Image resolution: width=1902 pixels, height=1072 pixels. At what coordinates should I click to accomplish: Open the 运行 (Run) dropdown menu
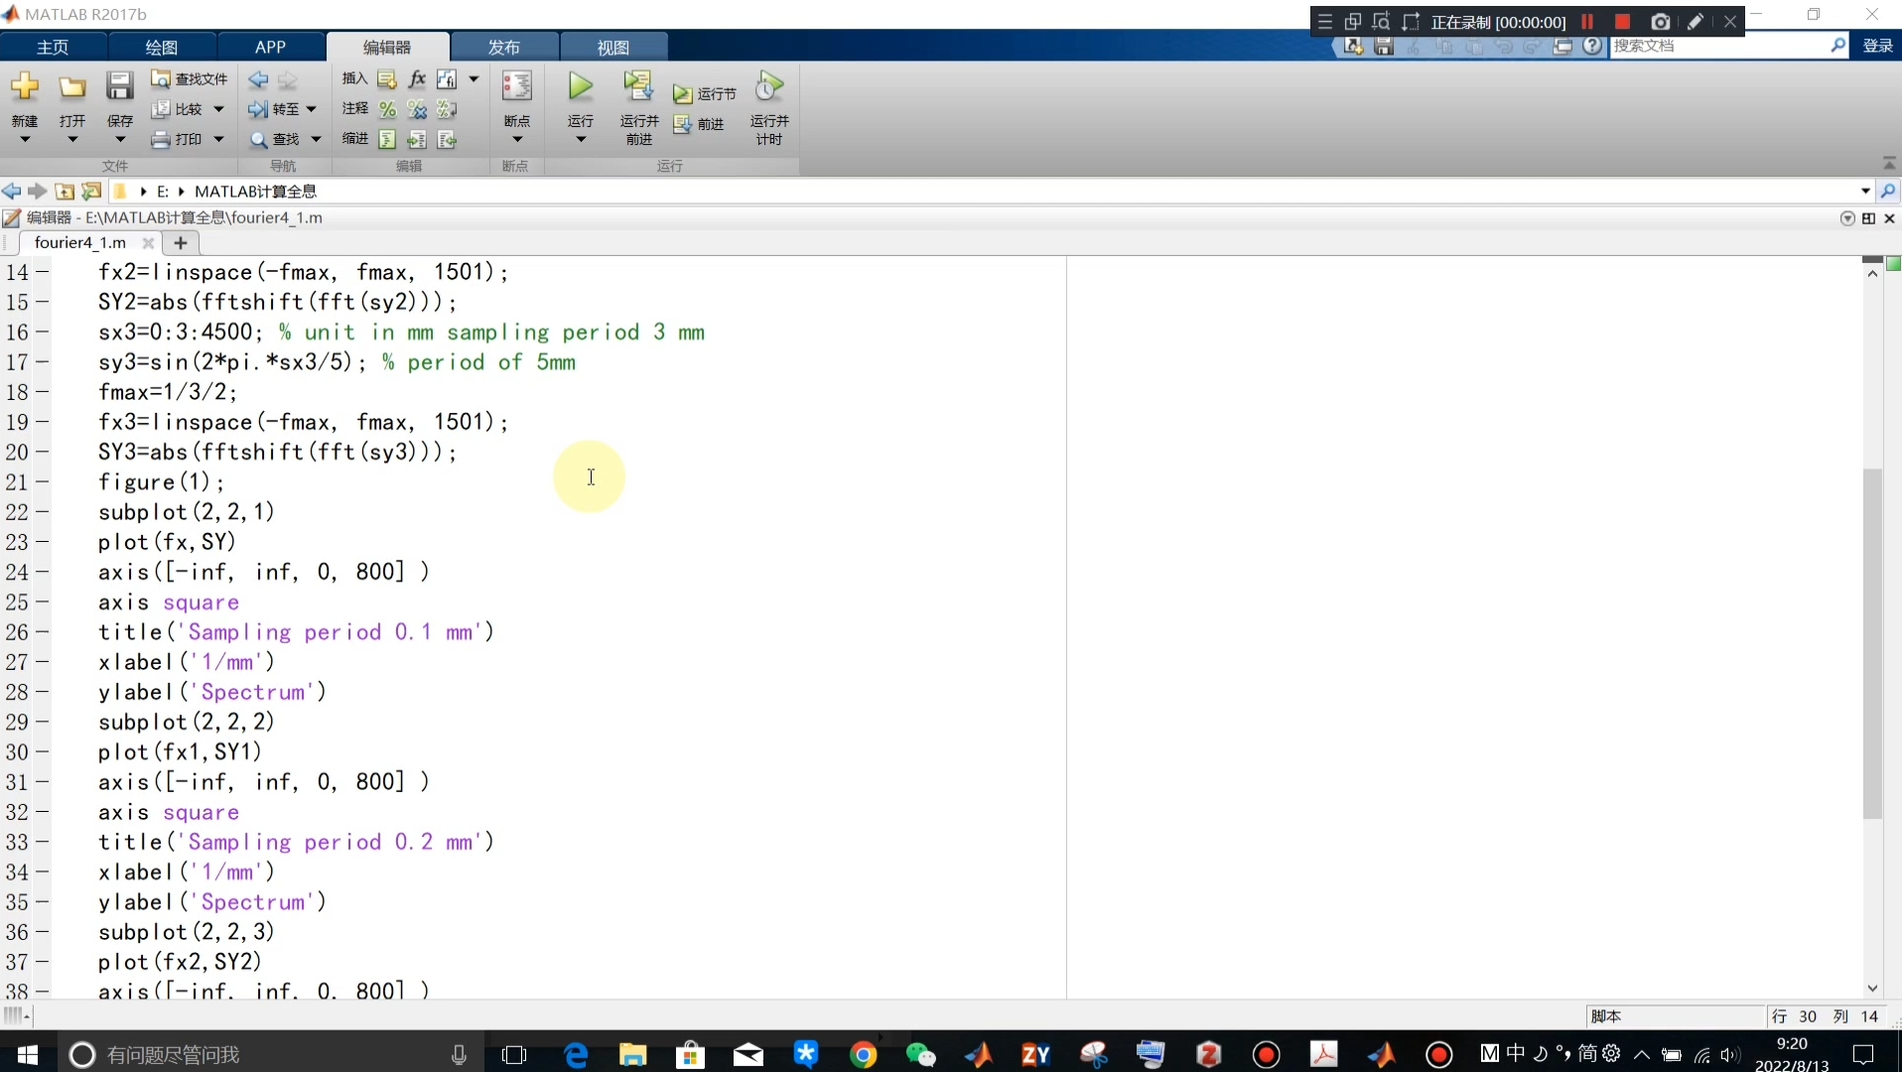tap(580, 139)
